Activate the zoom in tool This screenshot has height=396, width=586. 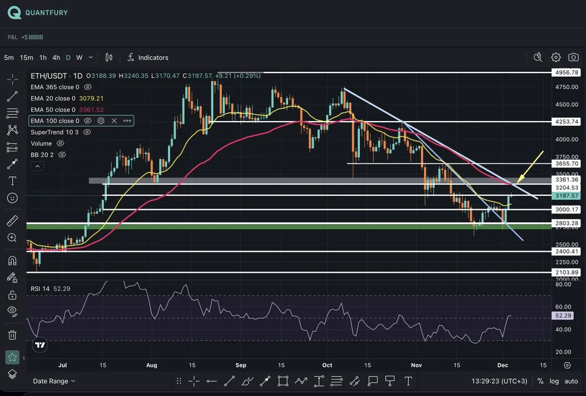[x=13, y=238]
